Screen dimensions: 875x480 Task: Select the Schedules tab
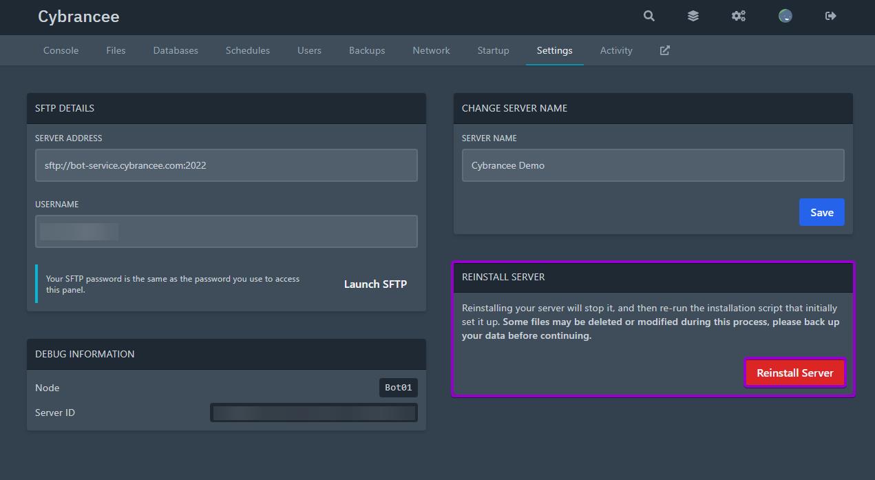tap(248, 50)
